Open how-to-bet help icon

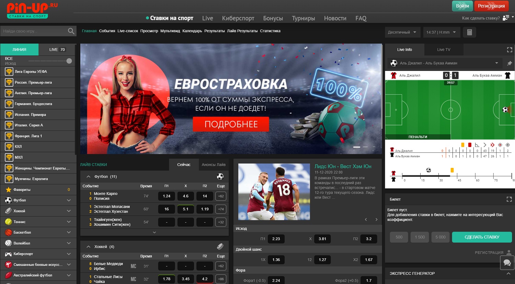506,18
